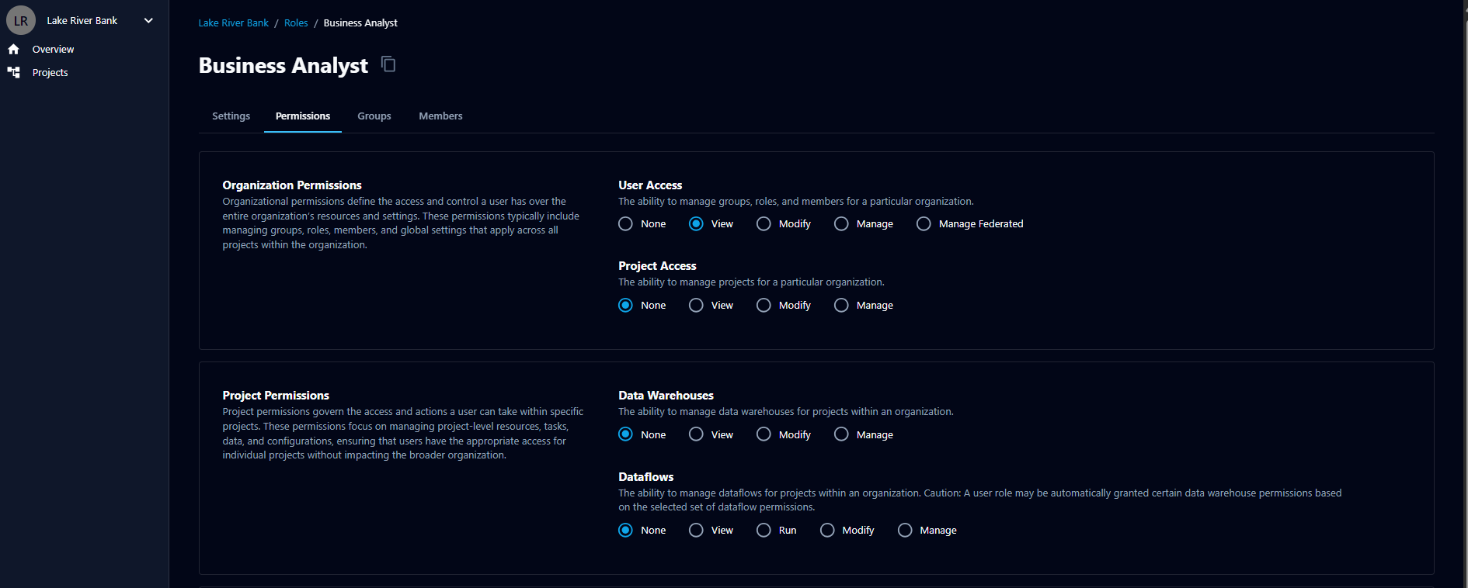
Task: Click the copy icon beside Business Analyst title
Action: (x=388, y=64)
